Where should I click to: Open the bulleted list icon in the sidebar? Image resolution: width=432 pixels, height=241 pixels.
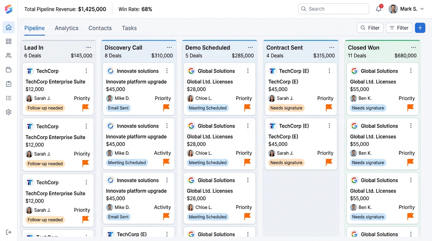(x=8, y=98)
